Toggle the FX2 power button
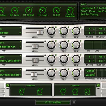The image size is (106, 106). 98,85
